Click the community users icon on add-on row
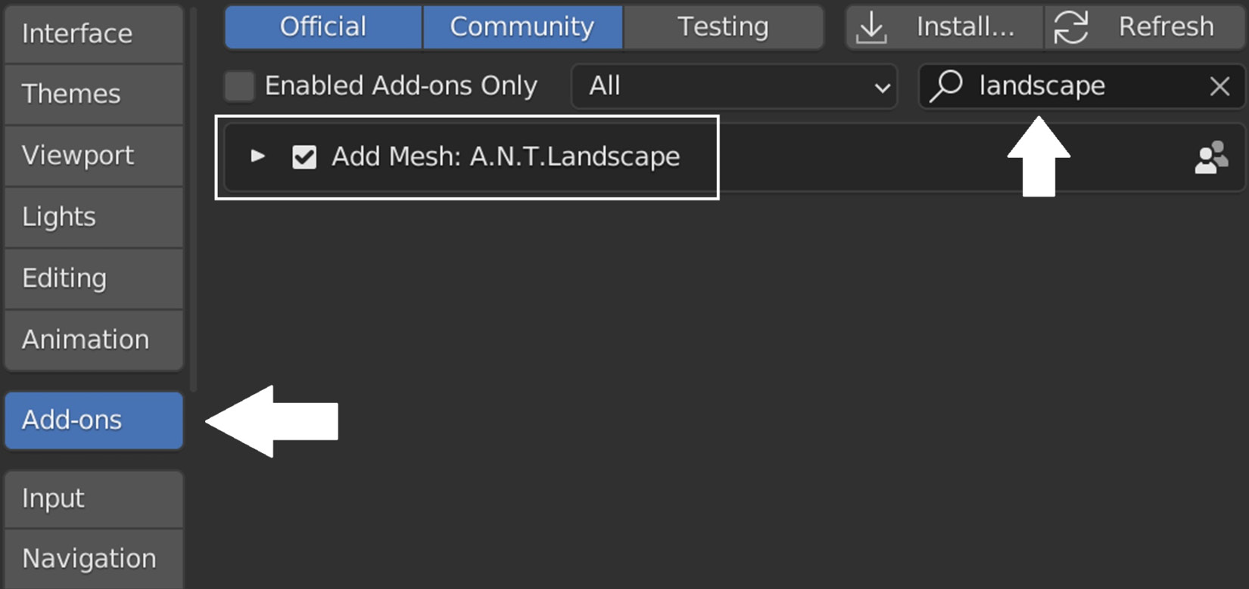 tap(1211, 157)
